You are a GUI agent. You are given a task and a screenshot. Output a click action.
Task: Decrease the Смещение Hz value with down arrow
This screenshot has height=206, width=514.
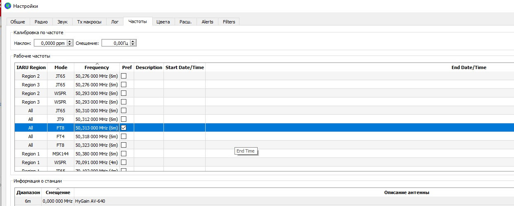pyautogui.click(x=133, y=44)
